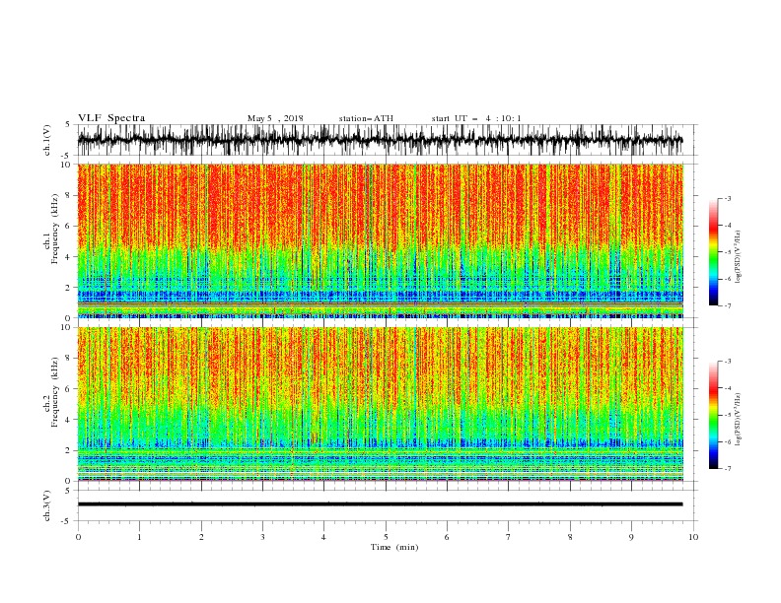Click time-axis tick label "0"
The width and height of the screenshot is (781, 603).
pyautogui.click(x=78, y=537)
